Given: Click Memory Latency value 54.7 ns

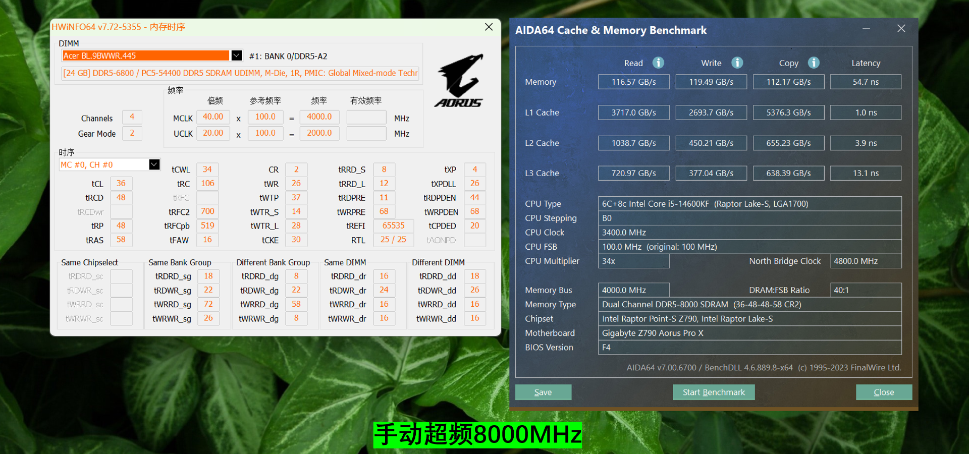Looking at the screenshot, I should [x=866, y=82].
